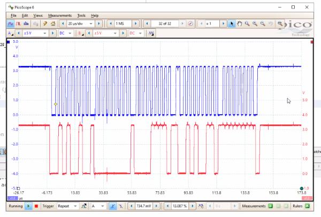Click the blue Channel A axis square
This screenshot has height=217, width=321.
click(8, 42)
